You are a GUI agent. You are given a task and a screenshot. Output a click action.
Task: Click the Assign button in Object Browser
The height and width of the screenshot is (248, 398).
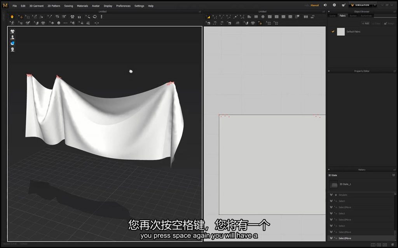coord(389,23)
